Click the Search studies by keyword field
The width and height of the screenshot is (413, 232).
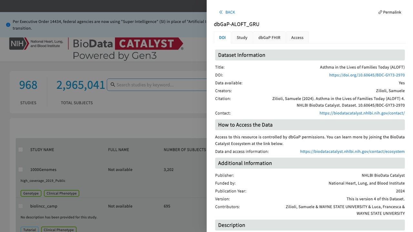pyautogui.click(x=157, y=85)
